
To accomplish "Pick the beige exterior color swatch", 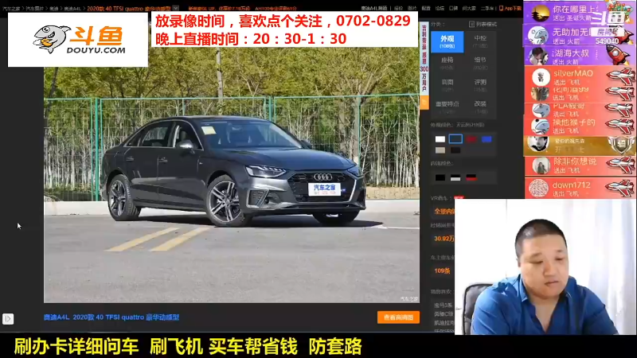I will coord(440,150).
